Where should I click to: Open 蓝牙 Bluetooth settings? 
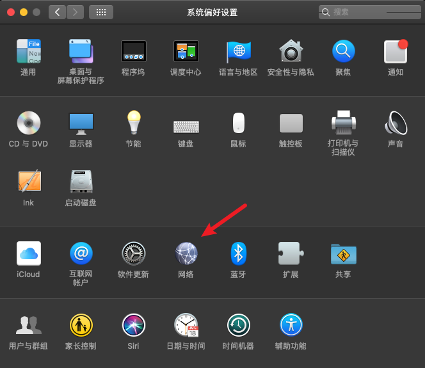click(x=238, y=254)
